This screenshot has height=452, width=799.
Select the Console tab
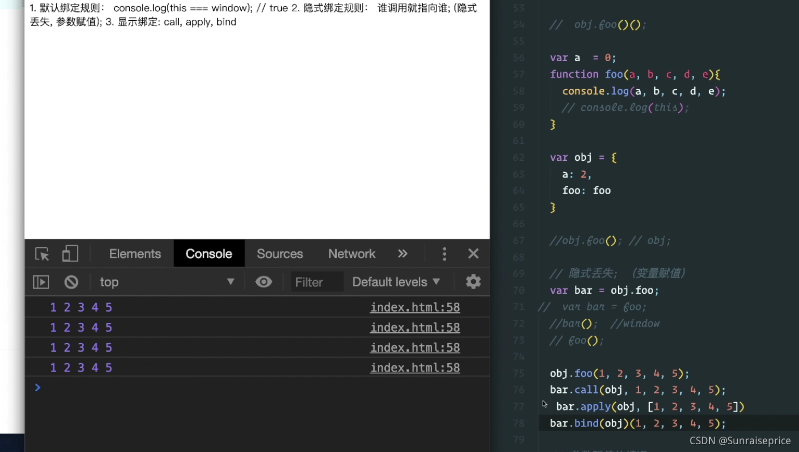[209, 254]
